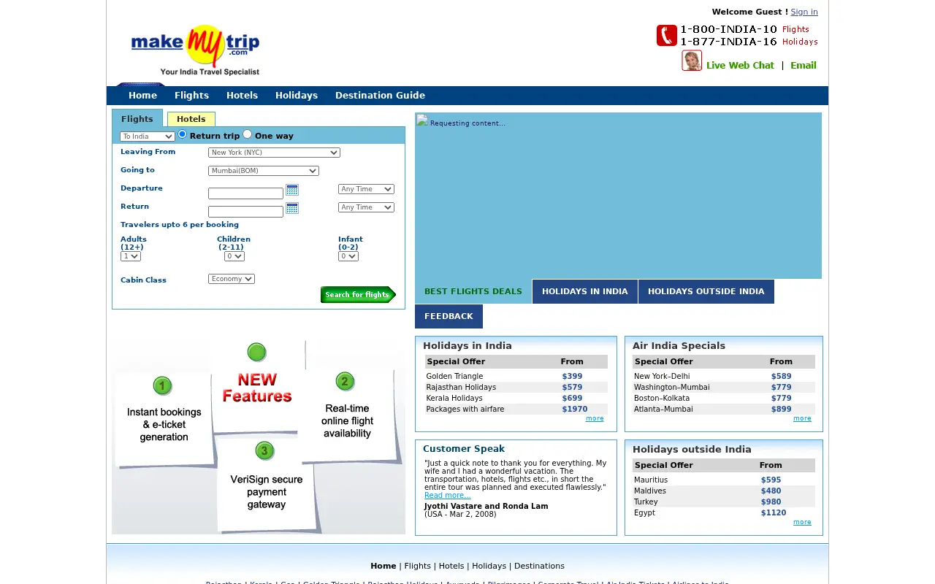Image resolution: width=935 pixels, height=584 pixels.
Task: Click the broken image icon beside Requesting content
Action: 422,120
